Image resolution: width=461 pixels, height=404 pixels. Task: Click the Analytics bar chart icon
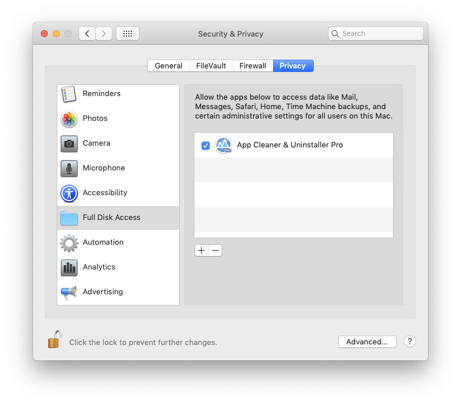69,268
